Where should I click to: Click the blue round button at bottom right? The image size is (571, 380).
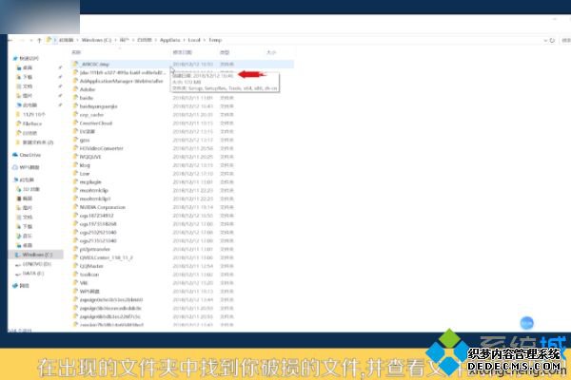526,323
